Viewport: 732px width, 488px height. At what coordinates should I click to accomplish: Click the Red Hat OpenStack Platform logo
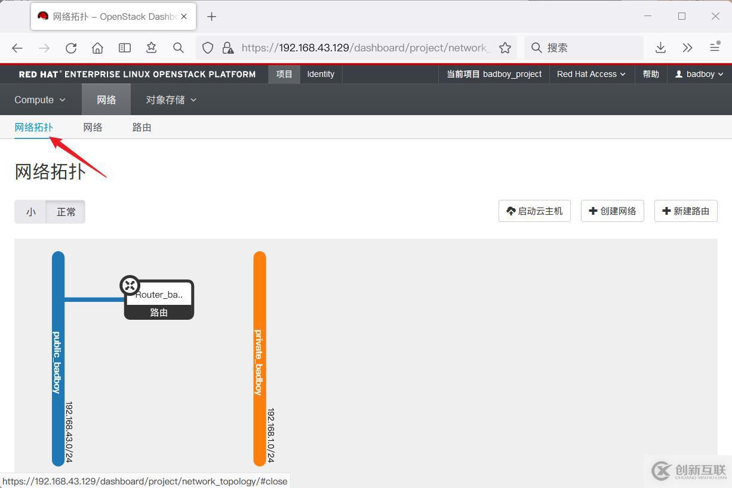137,75
